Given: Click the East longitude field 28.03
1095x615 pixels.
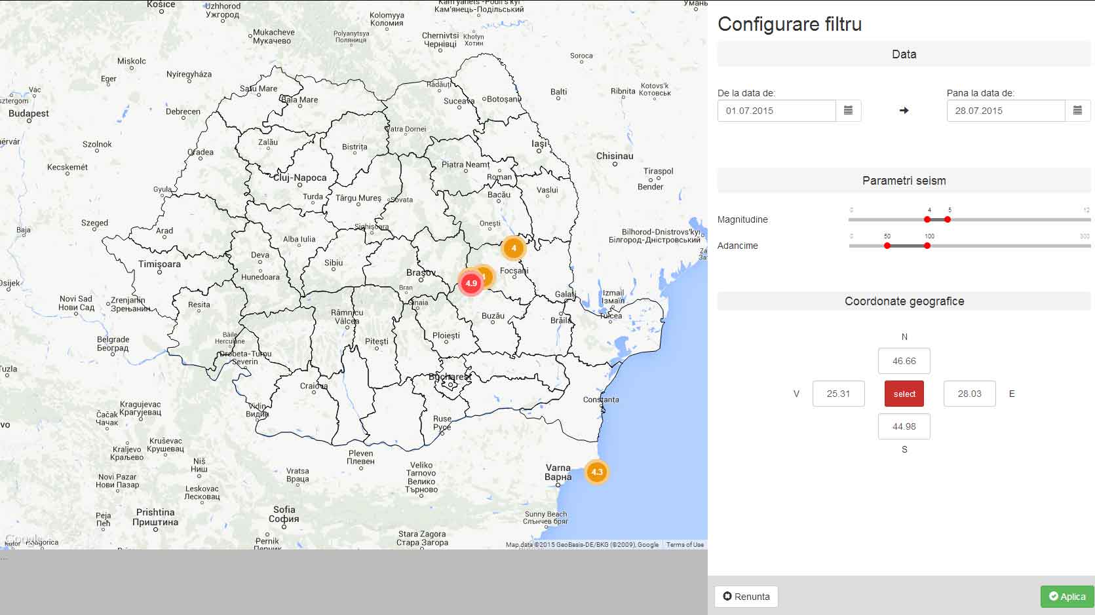Looking at the screenshot, I should tap(969, 394).
